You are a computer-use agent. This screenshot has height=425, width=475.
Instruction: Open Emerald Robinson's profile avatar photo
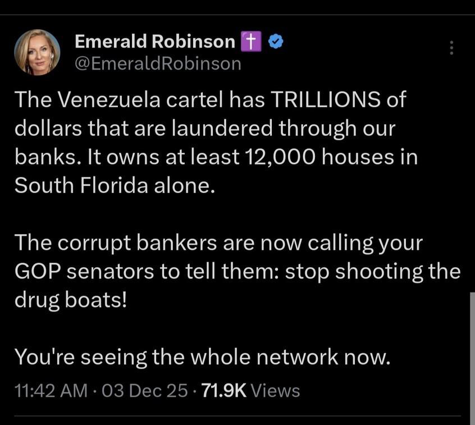click(x=37, y=52)
